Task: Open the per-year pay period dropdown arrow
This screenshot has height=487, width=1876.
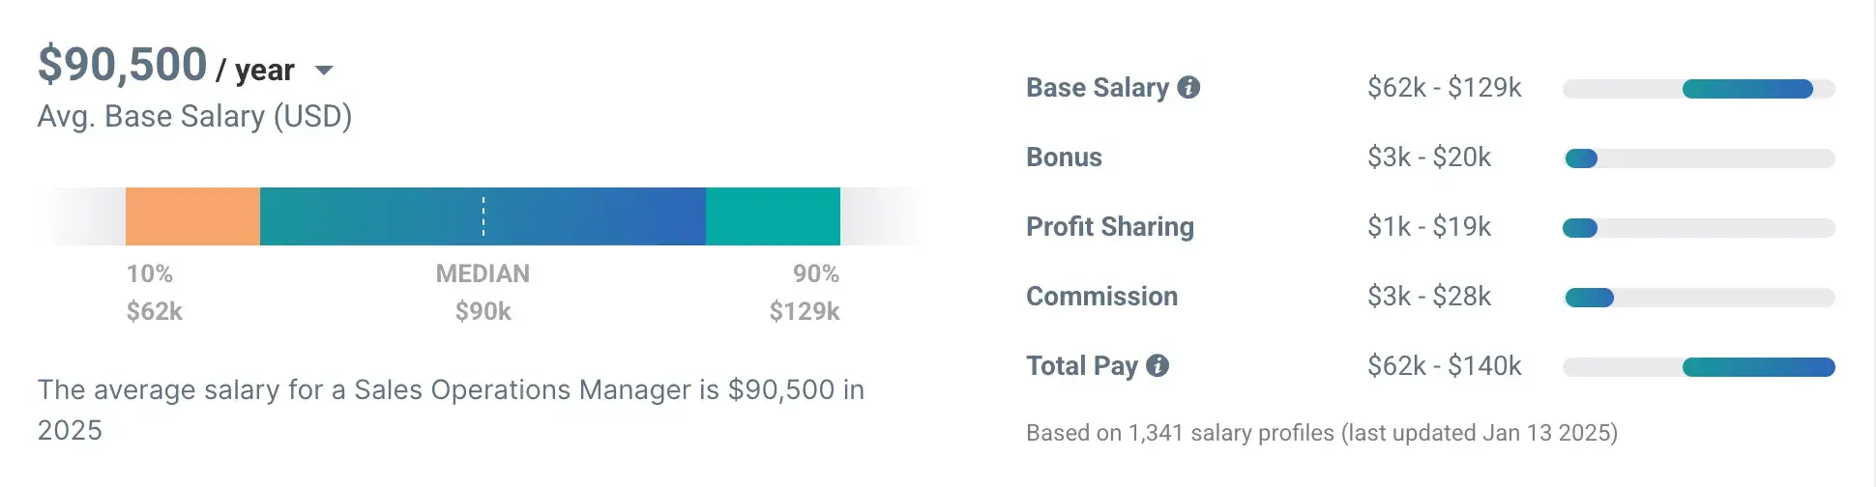Action: tap(324, 71)
